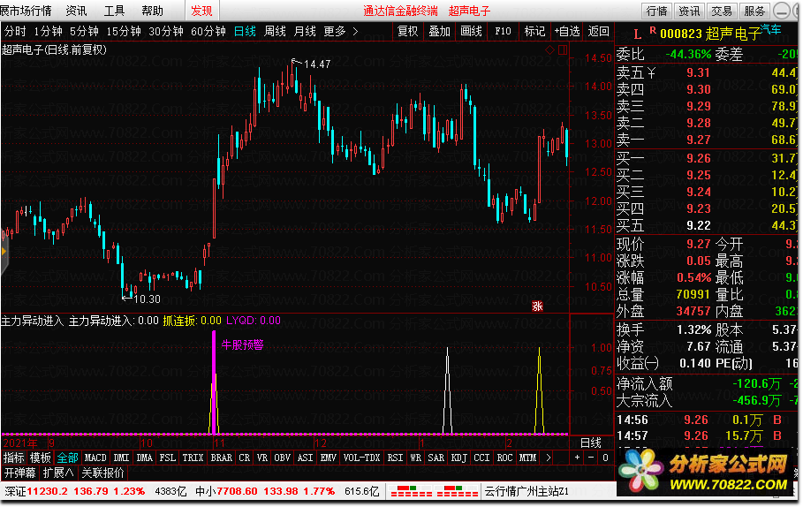The height and width of the screenshot is (507, 803).
Task: Select the 日线 daily period tab
Action: point(245,31)
